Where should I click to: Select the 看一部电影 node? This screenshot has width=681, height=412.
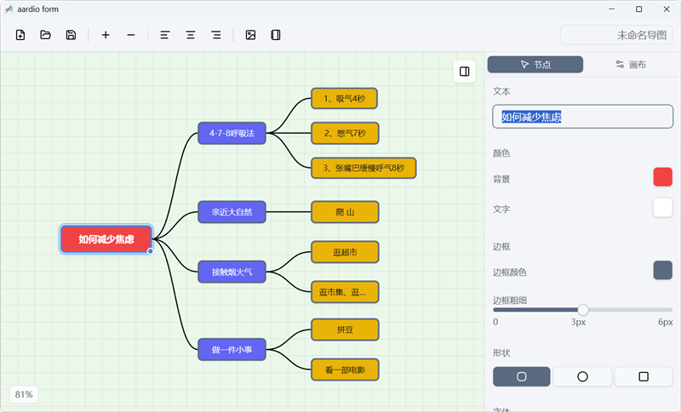pos(346,370)
